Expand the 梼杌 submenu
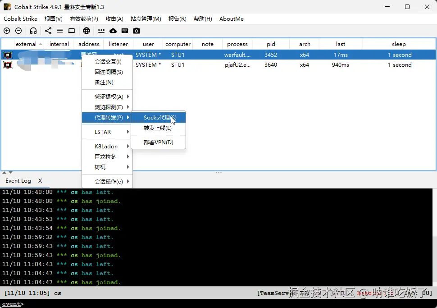The height and width of the screenshot is (308, 437). pyautogui.click(x=107, y=167)
